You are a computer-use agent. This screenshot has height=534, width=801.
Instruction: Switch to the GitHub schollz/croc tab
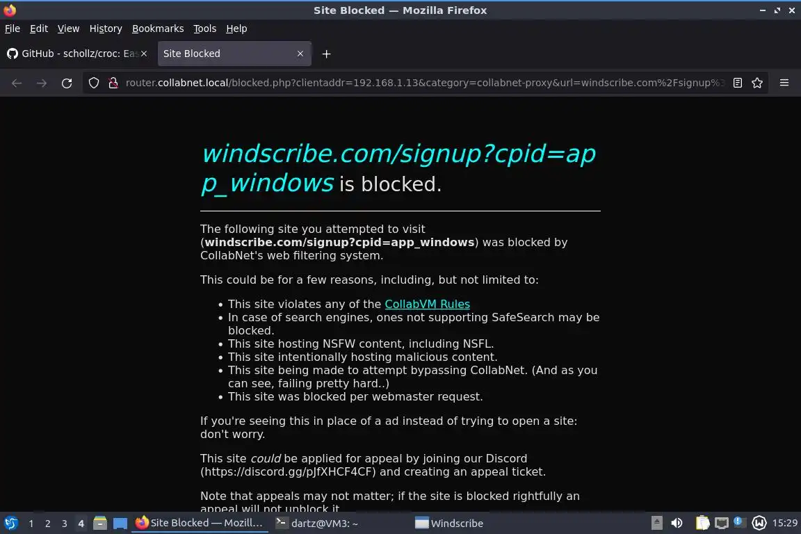click(x=78, y=54)
